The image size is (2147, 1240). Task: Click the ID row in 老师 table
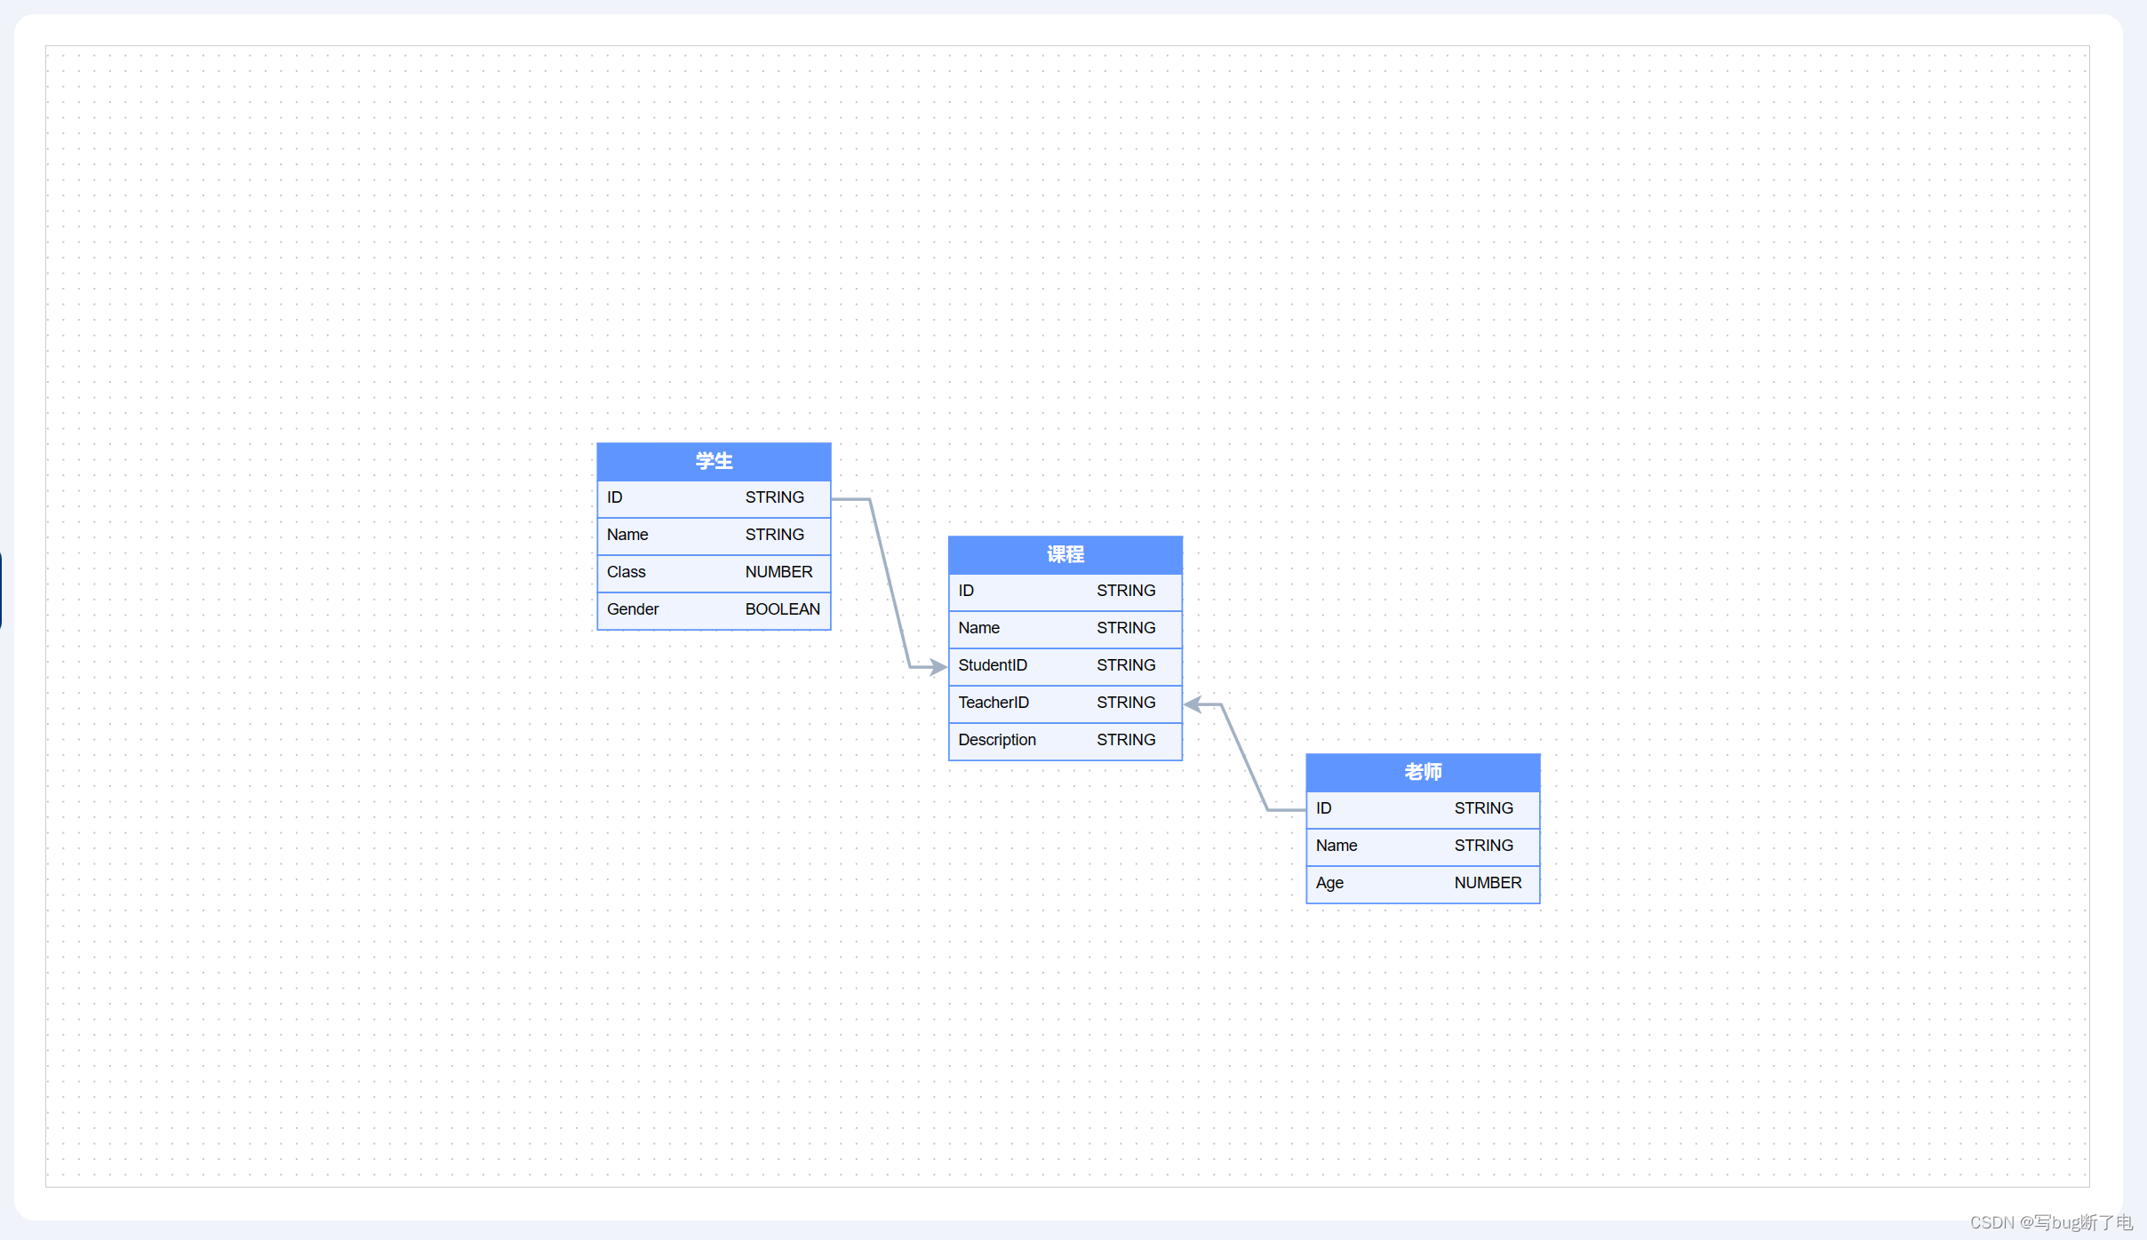coord(1422,809)
